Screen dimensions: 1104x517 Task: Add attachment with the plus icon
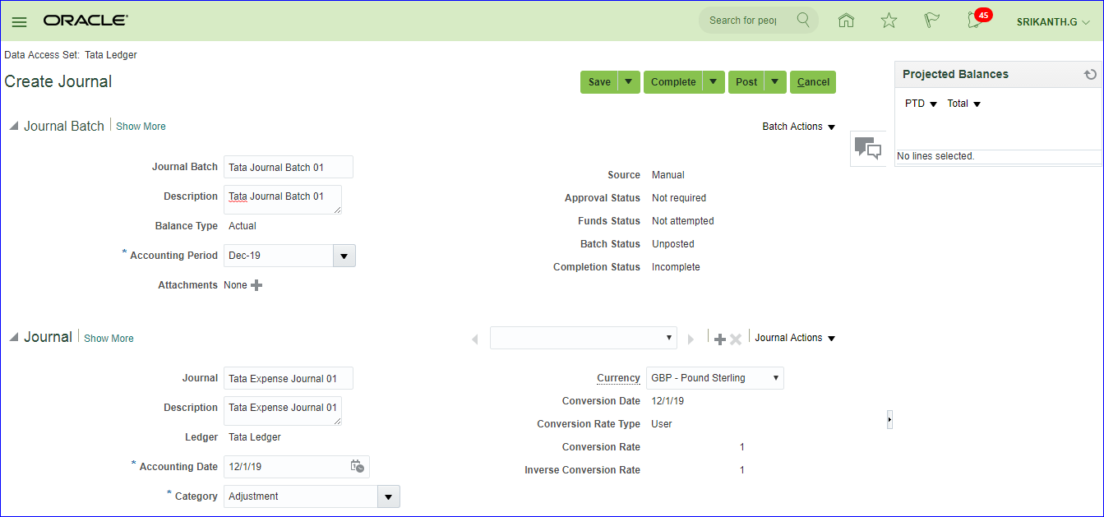click(256, 285)
